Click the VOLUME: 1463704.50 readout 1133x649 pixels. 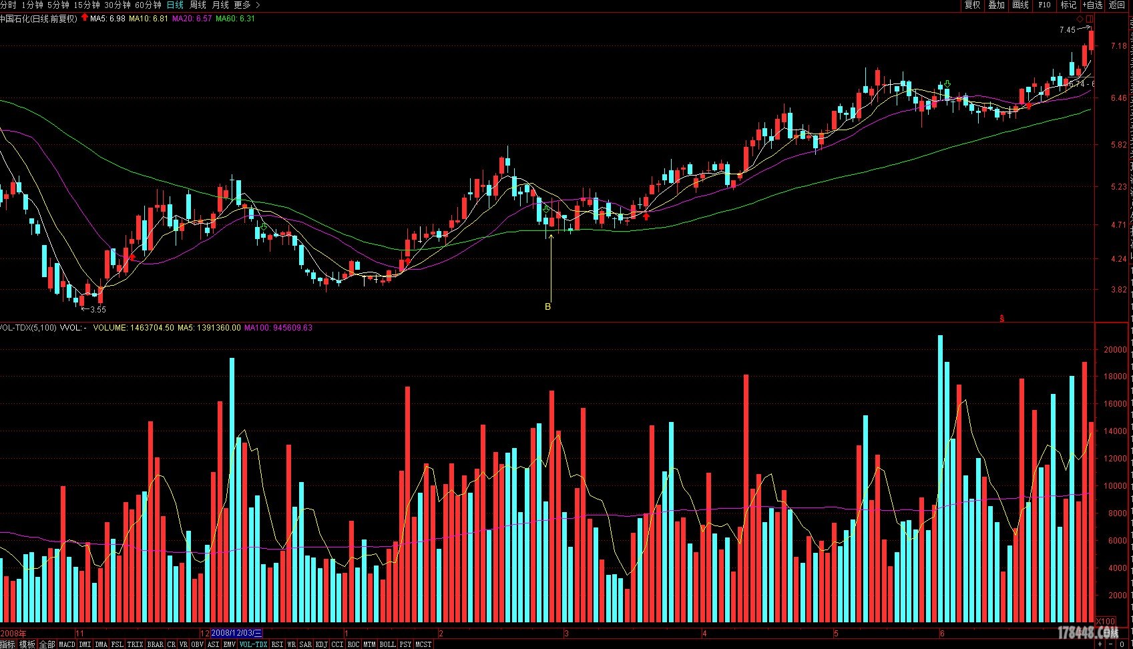[133, 328]
